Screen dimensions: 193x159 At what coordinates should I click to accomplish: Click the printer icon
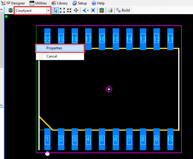110,10
